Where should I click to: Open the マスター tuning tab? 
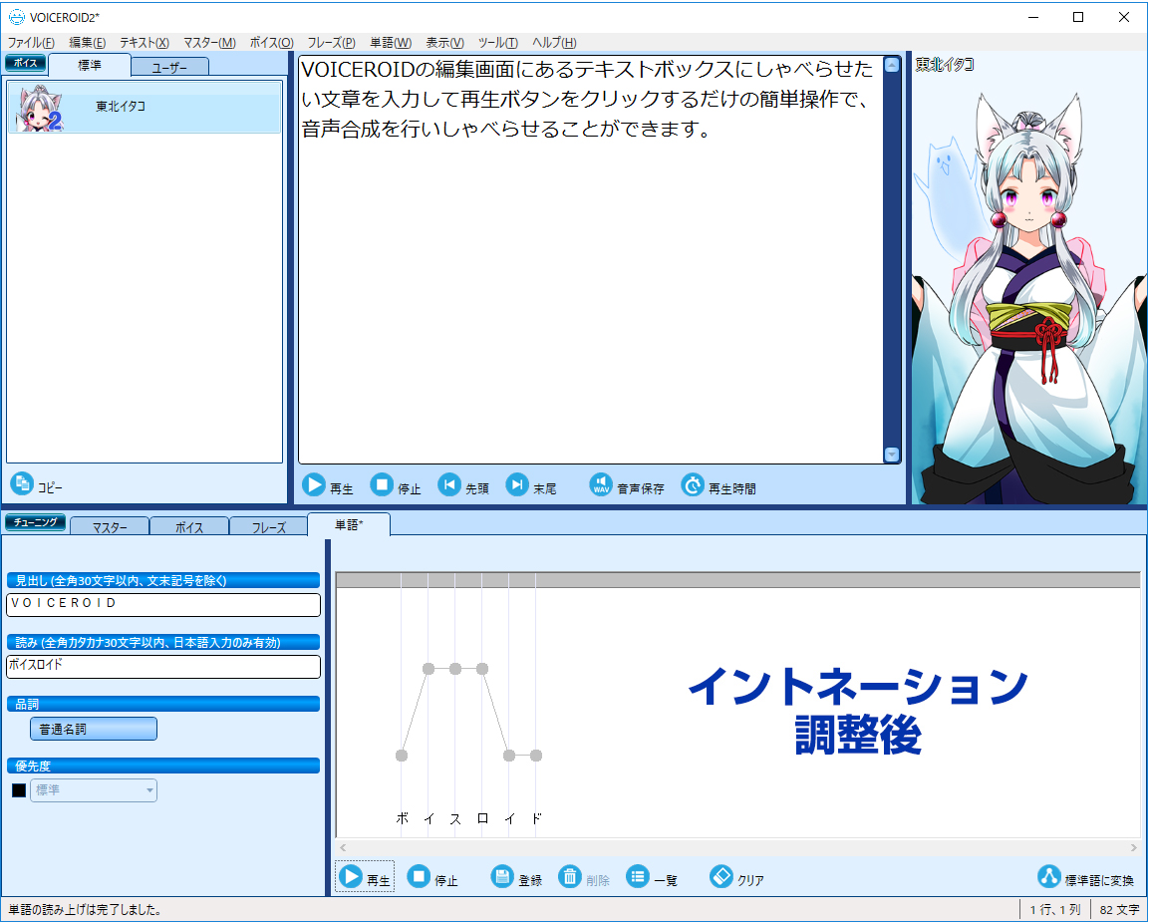(110, 527)
